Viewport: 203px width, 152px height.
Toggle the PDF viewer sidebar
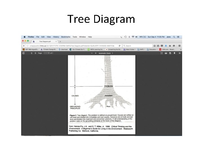tap(23, 53)
